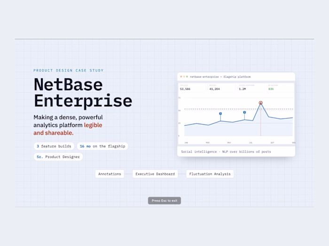The width and height of the screenshot is (329, 246).
Task: Click the 'netbase-enterprise — flagship platform' title
Action: (x=220, y=77)
